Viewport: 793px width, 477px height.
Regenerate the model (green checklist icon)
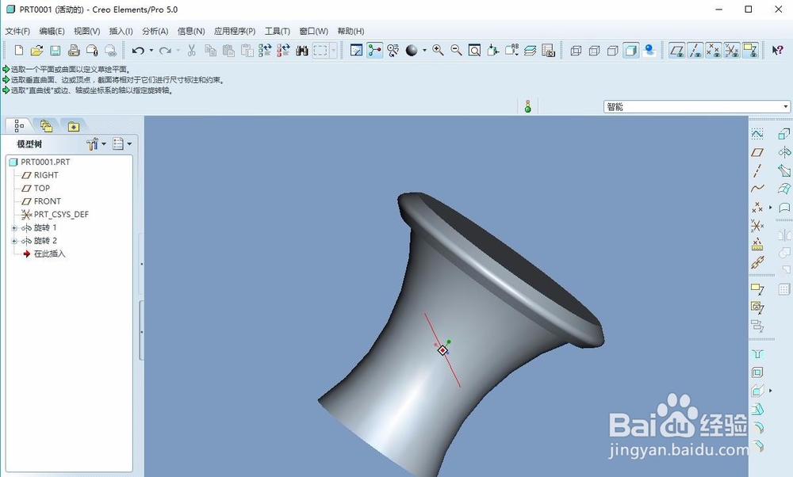tap(265, 51)
